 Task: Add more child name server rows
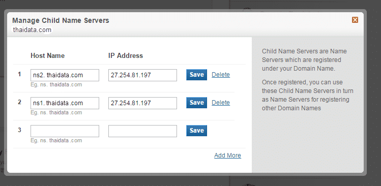(228, 156)
